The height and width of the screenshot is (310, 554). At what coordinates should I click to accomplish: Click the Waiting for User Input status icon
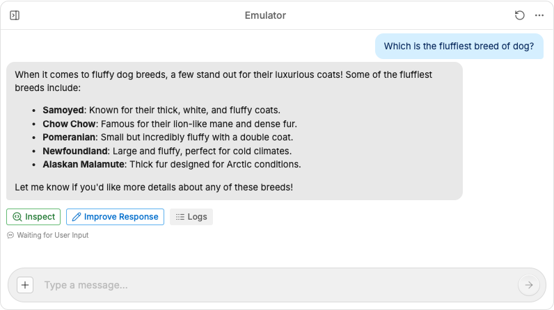[x=10, y=235]
